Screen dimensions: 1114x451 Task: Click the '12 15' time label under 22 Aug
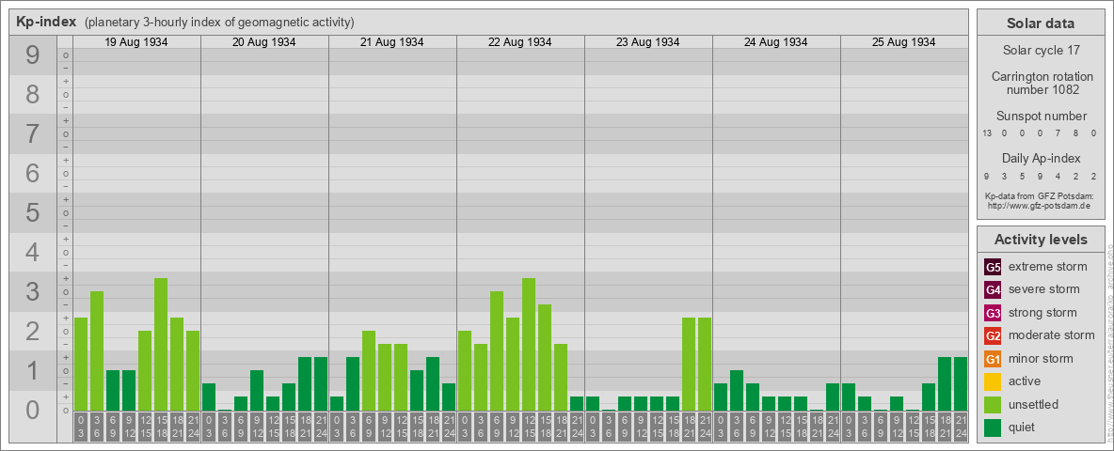[x=529, y=428]
